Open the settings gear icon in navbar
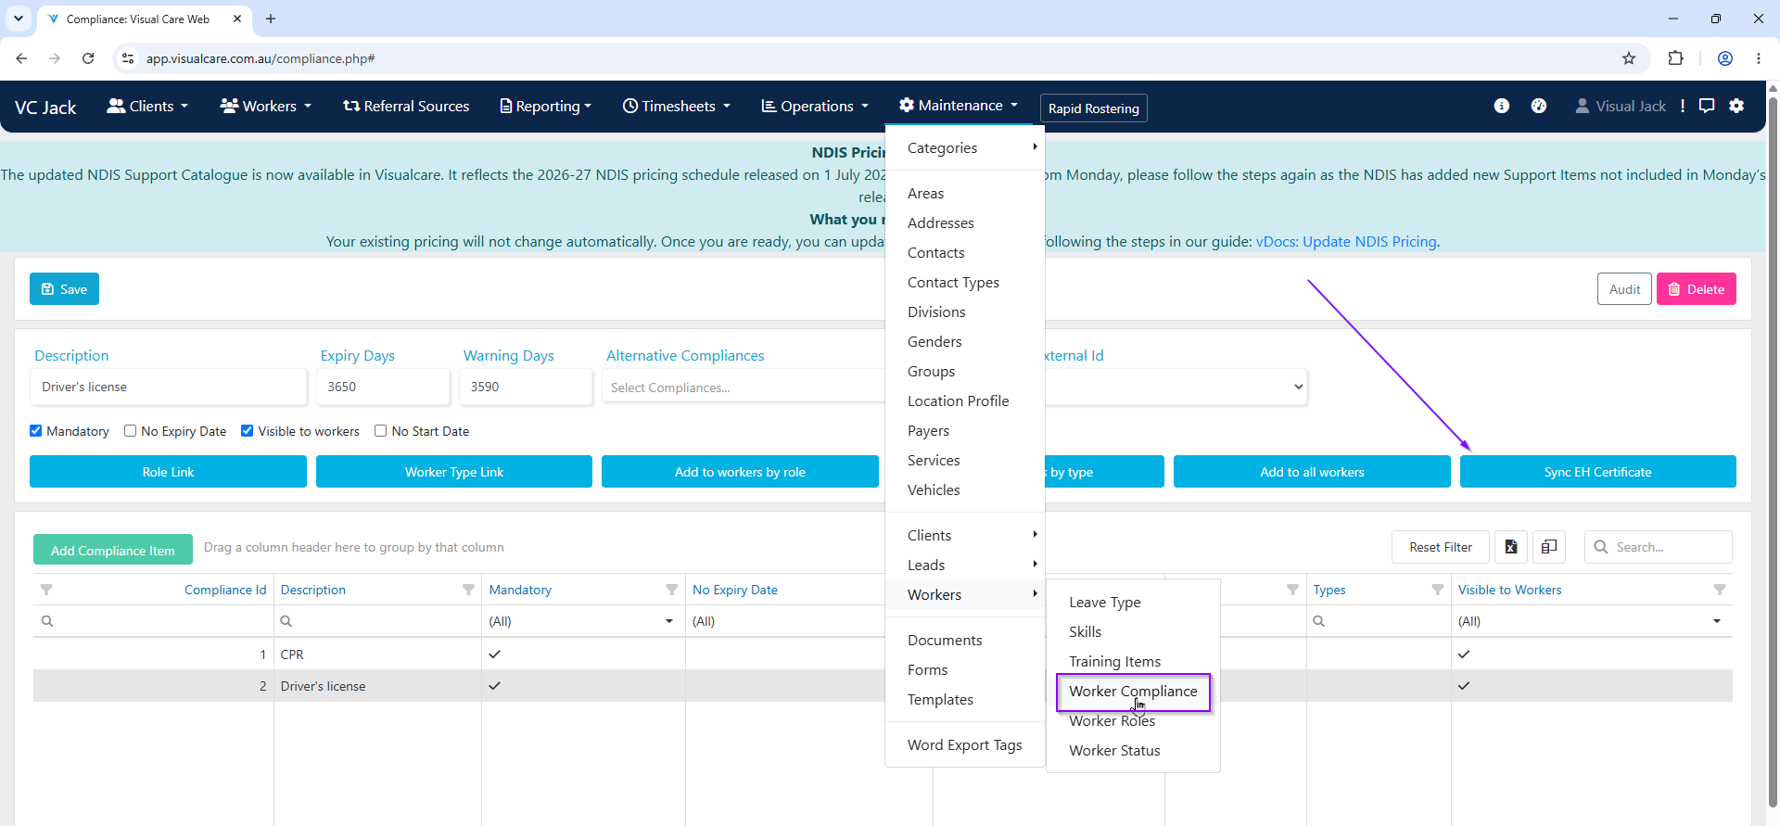This screenshot has height=826, width=1780. (1736, 106)
